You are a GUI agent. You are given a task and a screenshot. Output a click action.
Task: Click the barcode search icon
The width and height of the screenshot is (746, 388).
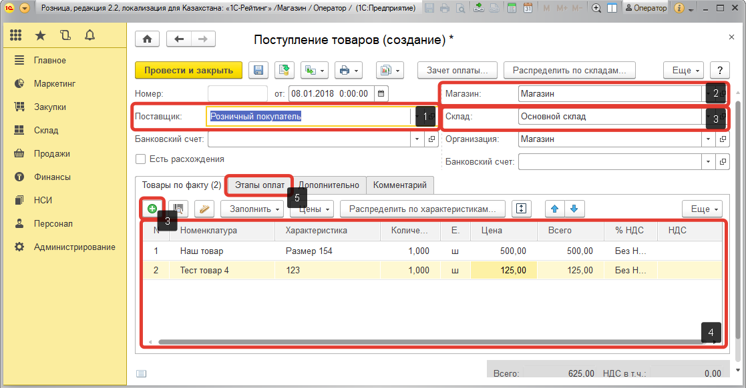(x=179, y=209)
